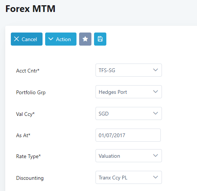Click the floppy disk save icon
Image resolution: width=197 pixels, height=191 pixels.
(100, 39)
